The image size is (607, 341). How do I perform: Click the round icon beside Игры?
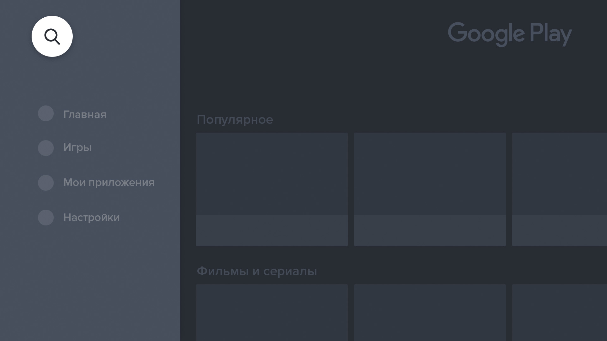point(46,148)
